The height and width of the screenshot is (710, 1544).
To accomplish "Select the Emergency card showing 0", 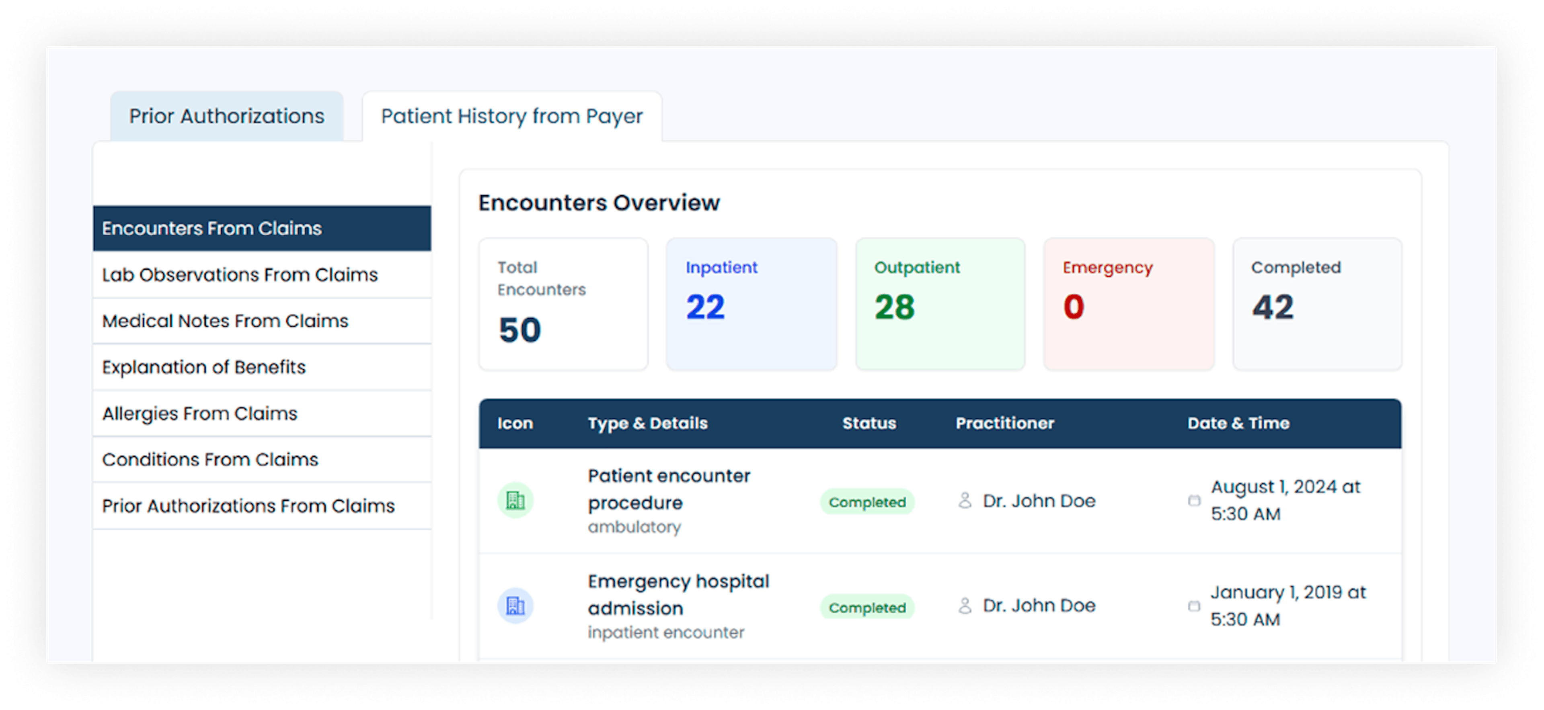I will point(1129,304).
